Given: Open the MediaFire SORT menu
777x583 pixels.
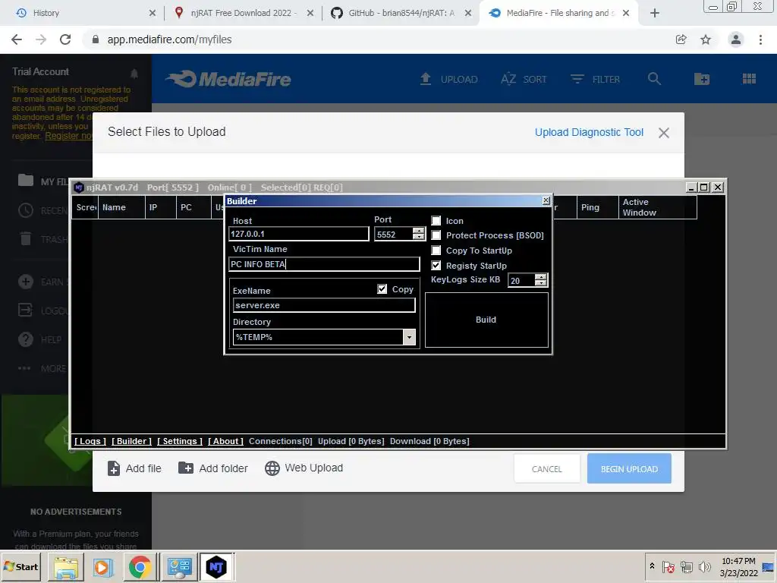Looking at the screenshot, I should 524,79.
